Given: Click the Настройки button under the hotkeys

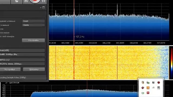Looking at the screenshot, I should point(33,40).
